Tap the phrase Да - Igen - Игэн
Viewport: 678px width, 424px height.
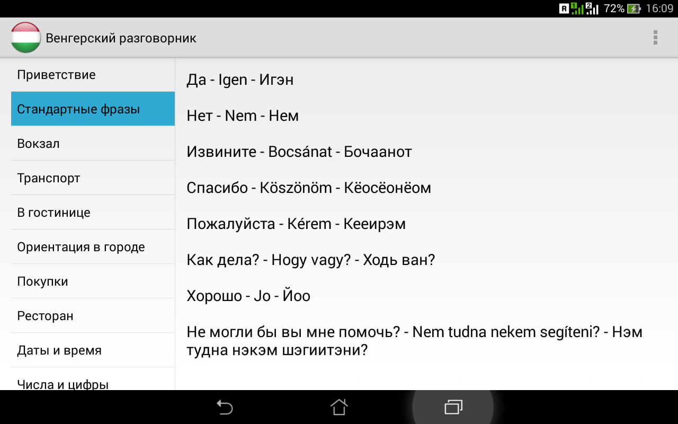(x=240, y=80)
